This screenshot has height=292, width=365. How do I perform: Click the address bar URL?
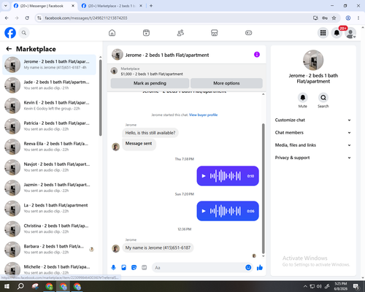tap(86, 18)
